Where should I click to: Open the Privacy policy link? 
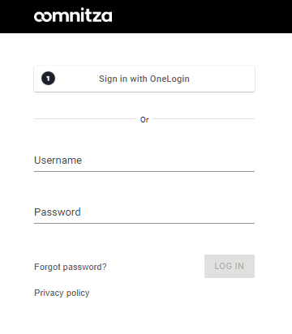[62, 293]
